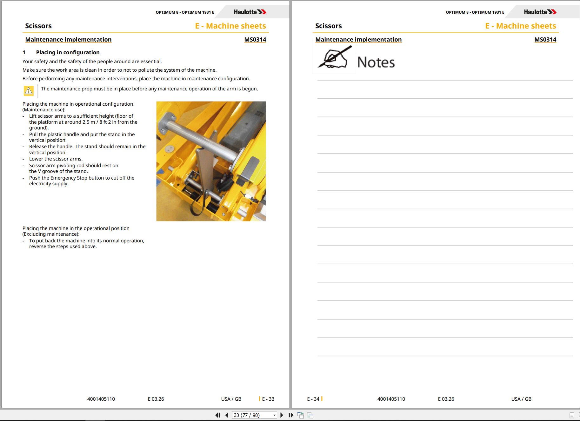
Task: Click document number 4001405110 on right page
Action: pos(391,399)
